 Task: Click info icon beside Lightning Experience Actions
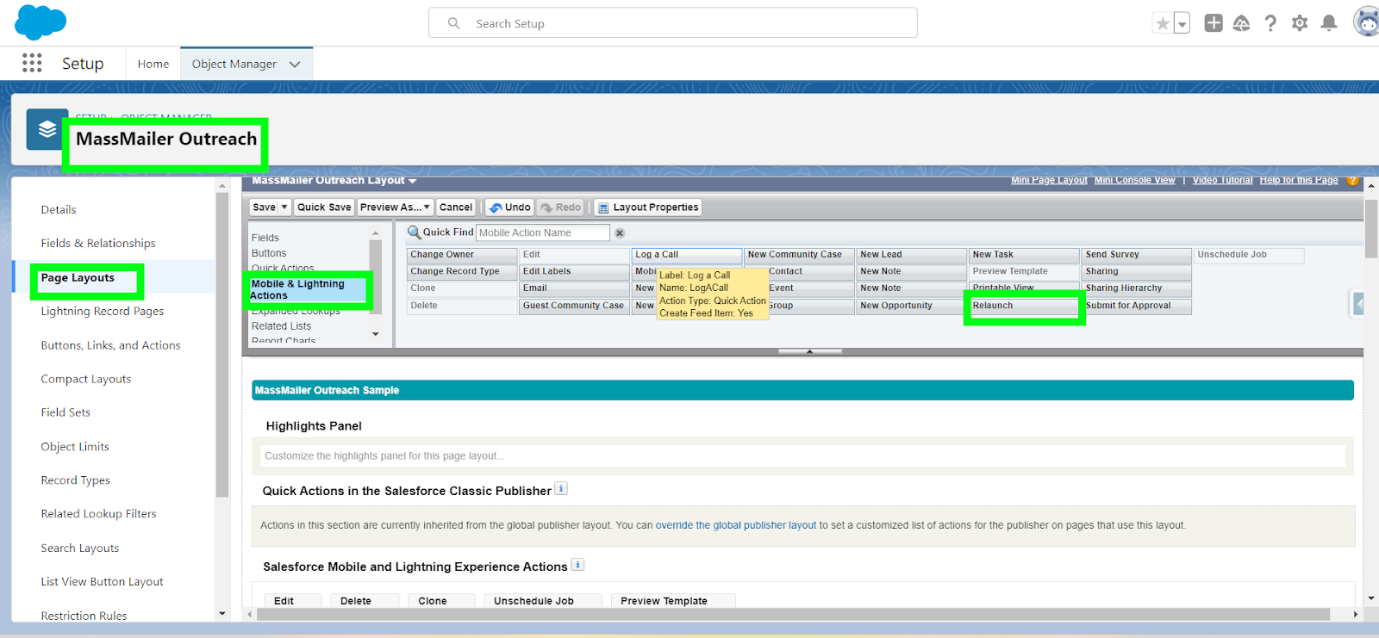[578, 565]
